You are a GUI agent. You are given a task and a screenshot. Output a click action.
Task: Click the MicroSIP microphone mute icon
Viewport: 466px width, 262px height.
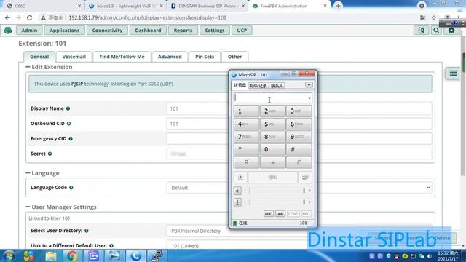tap(237, 202)
